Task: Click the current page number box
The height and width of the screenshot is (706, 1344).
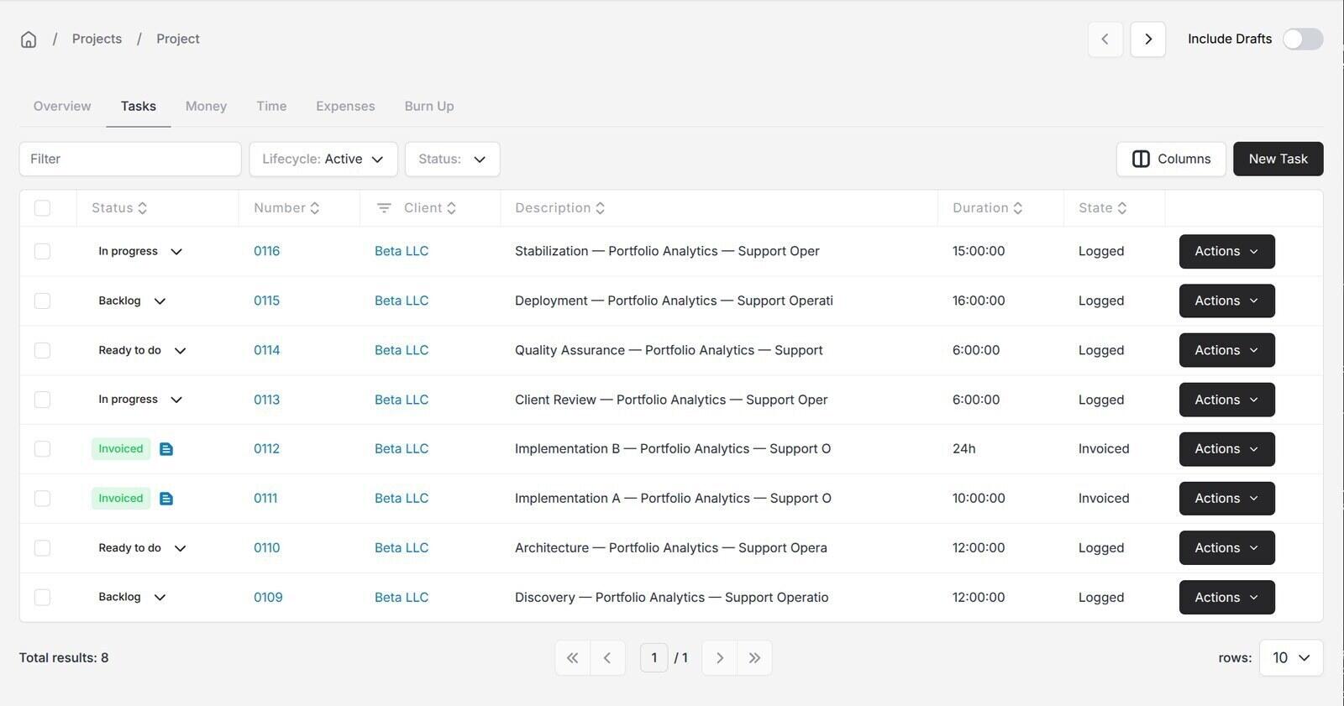Action: pyautogui.click(x=654, y=658)
